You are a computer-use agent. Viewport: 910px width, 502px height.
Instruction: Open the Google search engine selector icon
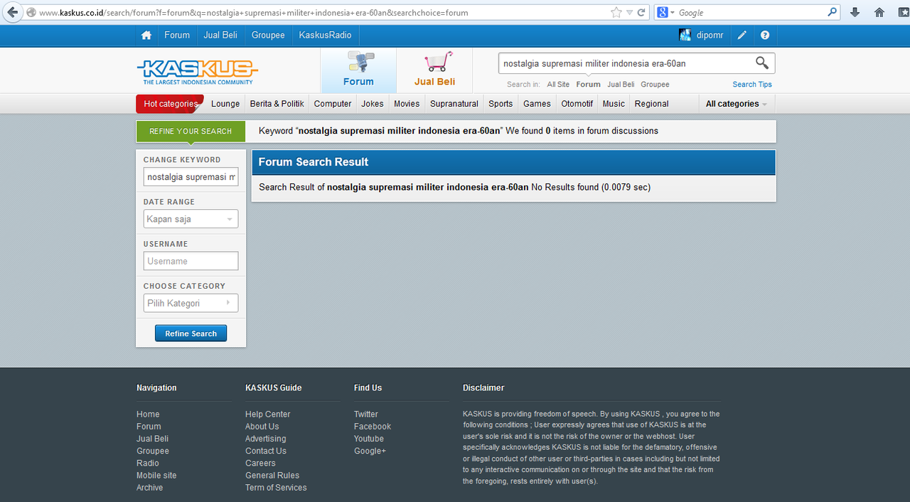coord(665,12)
